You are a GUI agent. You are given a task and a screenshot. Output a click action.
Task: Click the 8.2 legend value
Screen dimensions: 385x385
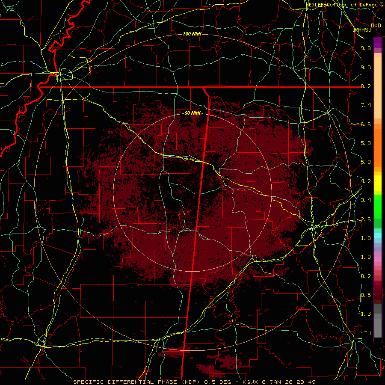(366, 86)
